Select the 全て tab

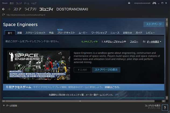click(x=10, y=33)
